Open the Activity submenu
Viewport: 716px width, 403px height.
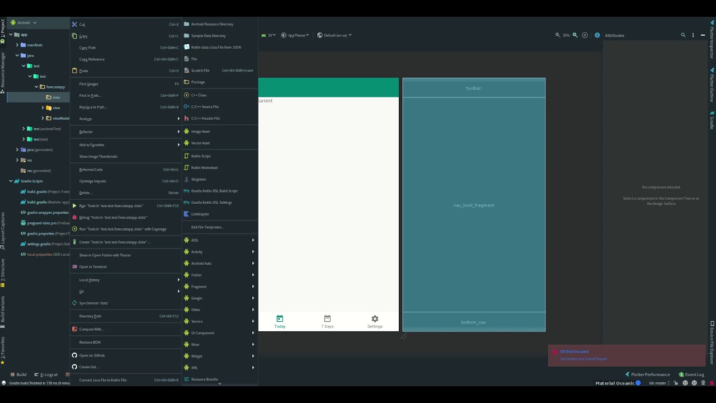tap(219, 252)
